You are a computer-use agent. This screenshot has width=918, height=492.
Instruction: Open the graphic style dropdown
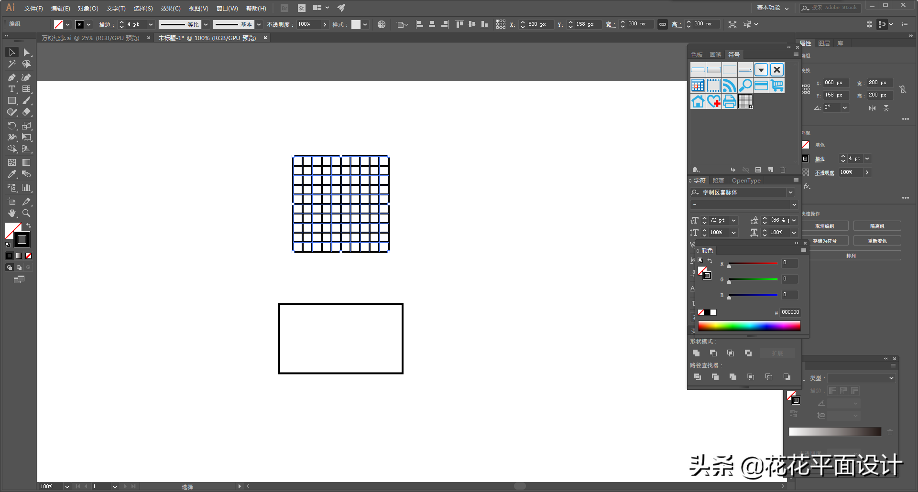[x=365, y=24]
